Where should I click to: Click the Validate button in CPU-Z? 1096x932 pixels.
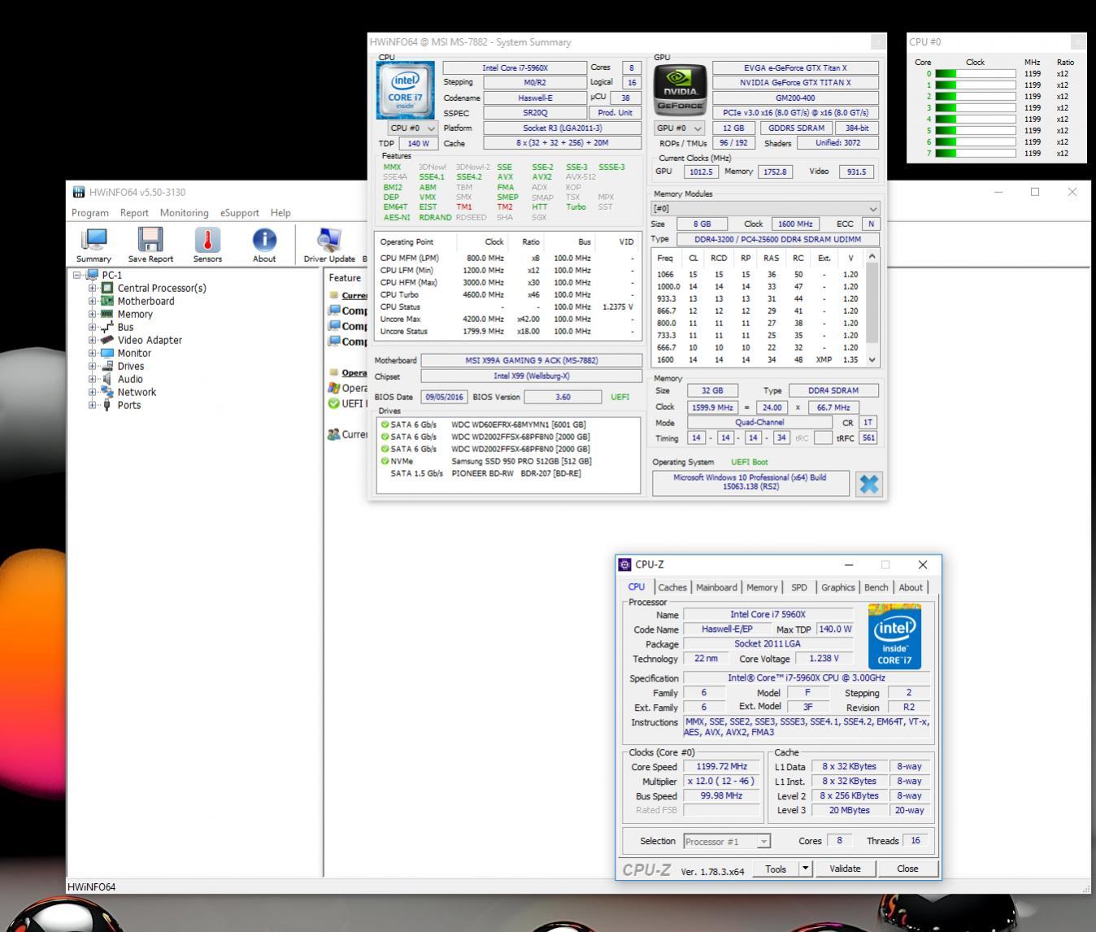[845, 869]
